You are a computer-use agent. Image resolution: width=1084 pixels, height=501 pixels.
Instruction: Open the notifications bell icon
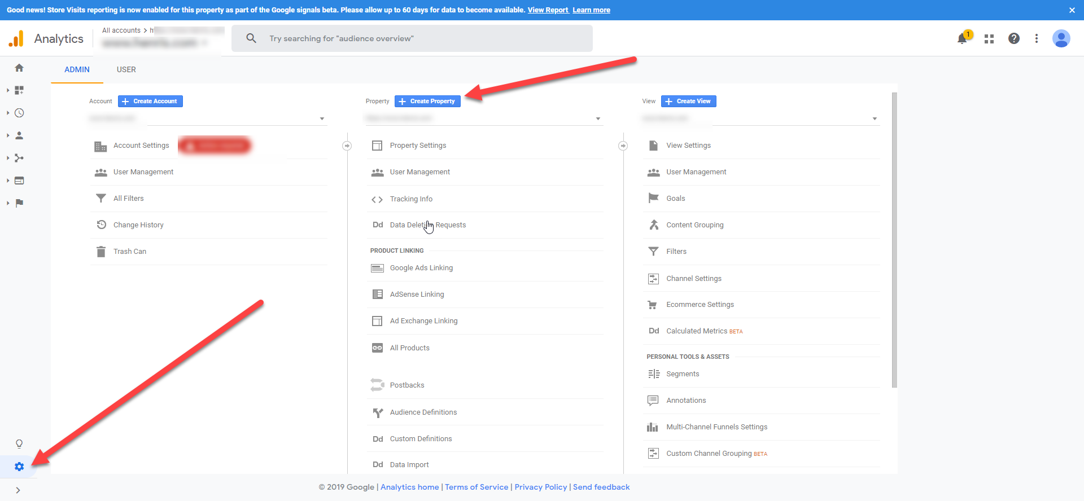coord(963,38)
